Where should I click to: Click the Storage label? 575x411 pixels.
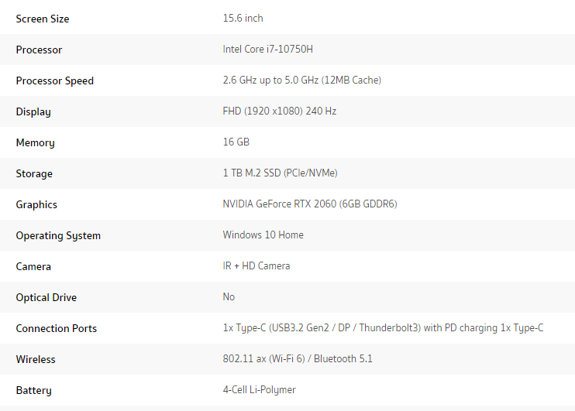pos(34,173)
